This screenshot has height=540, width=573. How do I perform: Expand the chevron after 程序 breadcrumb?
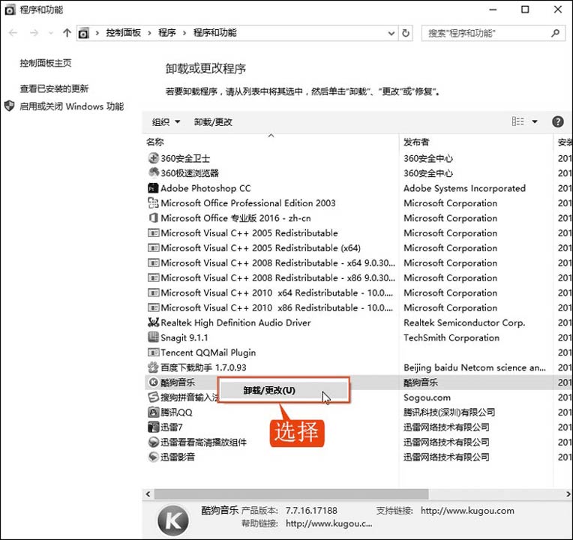[184, 33]
